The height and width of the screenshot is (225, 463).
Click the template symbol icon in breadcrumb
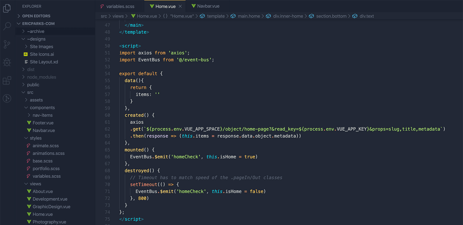(x=202, y=16)
